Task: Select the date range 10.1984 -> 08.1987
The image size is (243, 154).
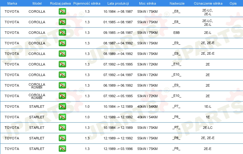Action: click(118, 11)
